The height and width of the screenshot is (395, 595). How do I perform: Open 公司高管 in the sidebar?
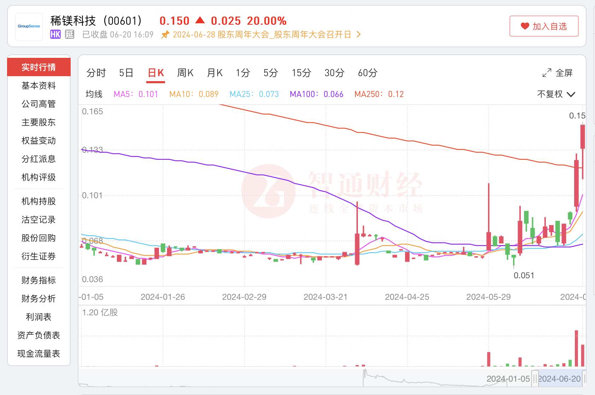[x=39, y=104]
